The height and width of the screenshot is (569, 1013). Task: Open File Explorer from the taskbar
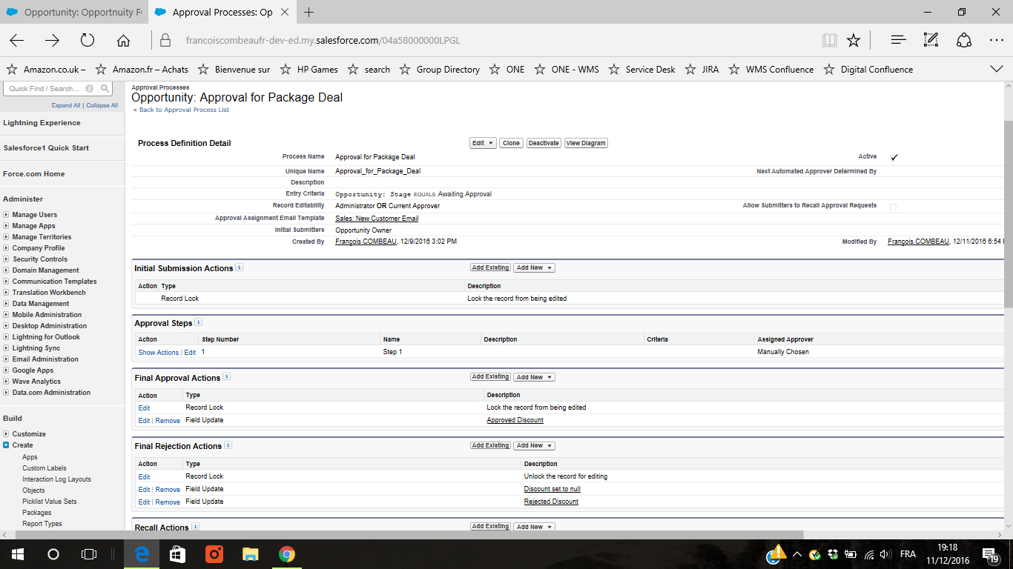point(250,554)
